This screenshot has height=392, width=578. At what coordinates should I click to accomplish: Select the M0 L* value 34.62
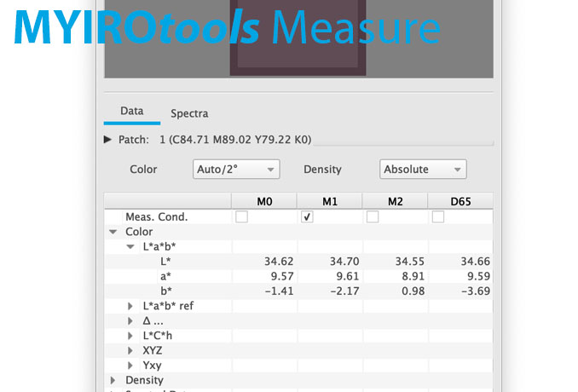point(279,262)
